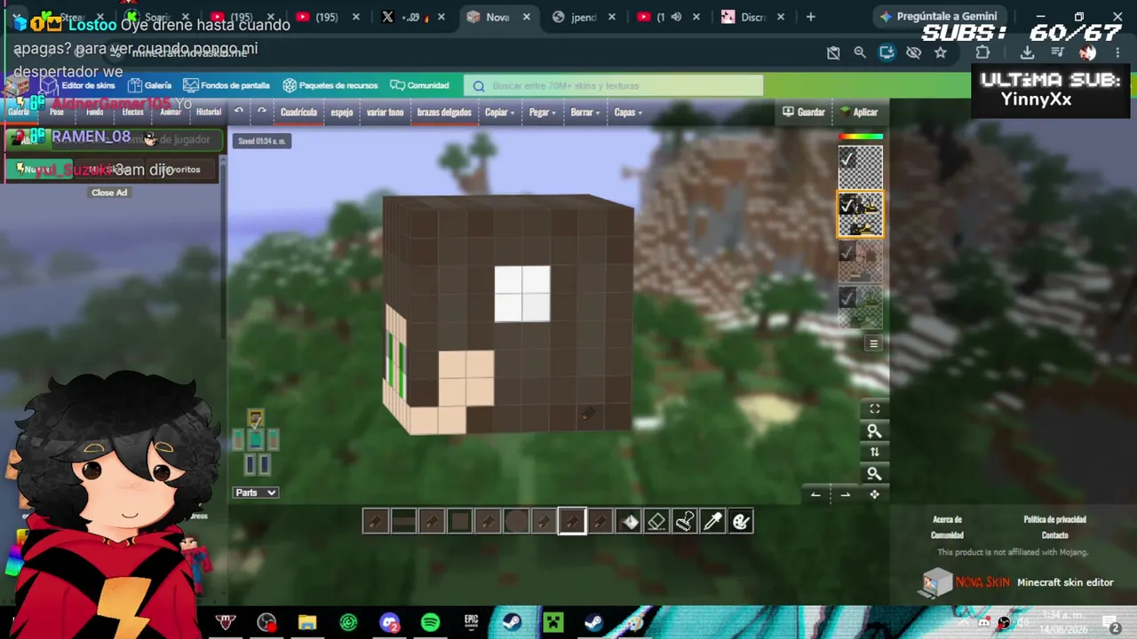
Task: Select the third layer thumbnail
Action: 861,261
